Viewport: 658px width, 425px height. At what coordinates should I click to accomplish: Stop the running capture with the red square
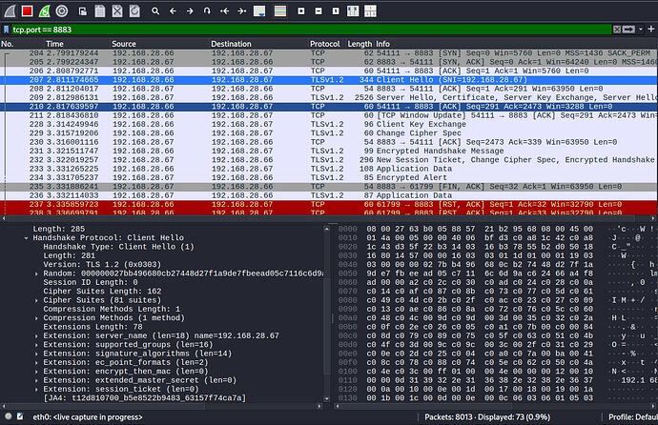(28, 11)
